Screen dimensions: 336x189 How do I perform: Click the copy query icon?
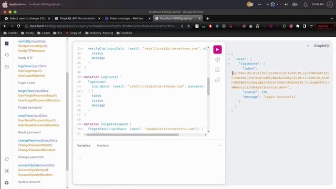tap(217, 80)
